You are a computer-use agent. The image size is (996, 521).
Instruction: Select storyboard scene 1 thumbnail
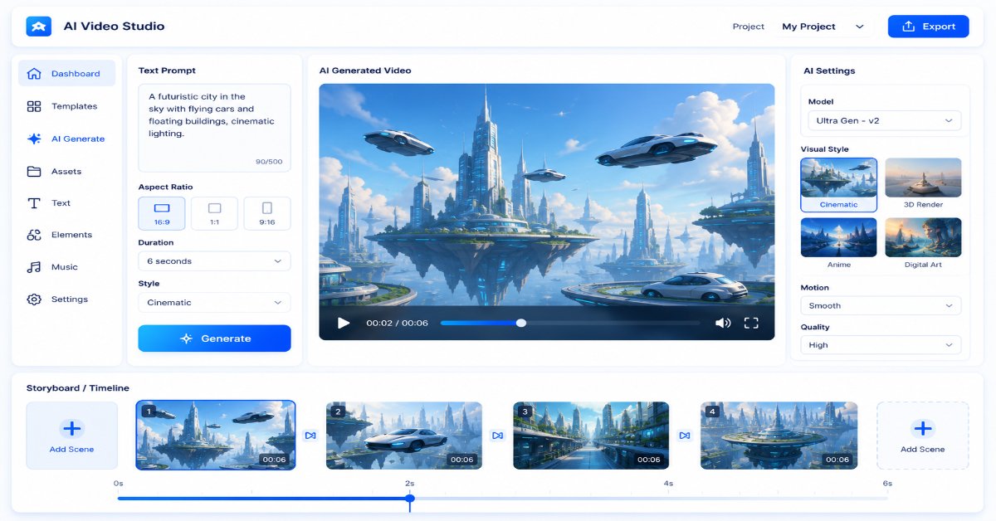pyautogui.click(x=216, y=436)
